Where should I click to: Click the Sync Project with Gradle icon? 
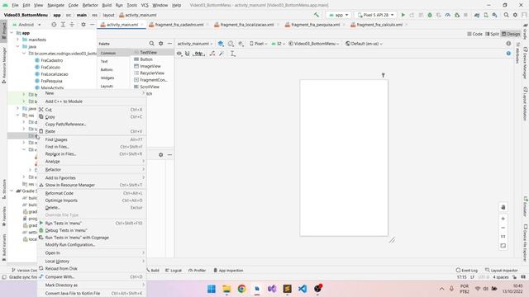(x=477, y=15)
